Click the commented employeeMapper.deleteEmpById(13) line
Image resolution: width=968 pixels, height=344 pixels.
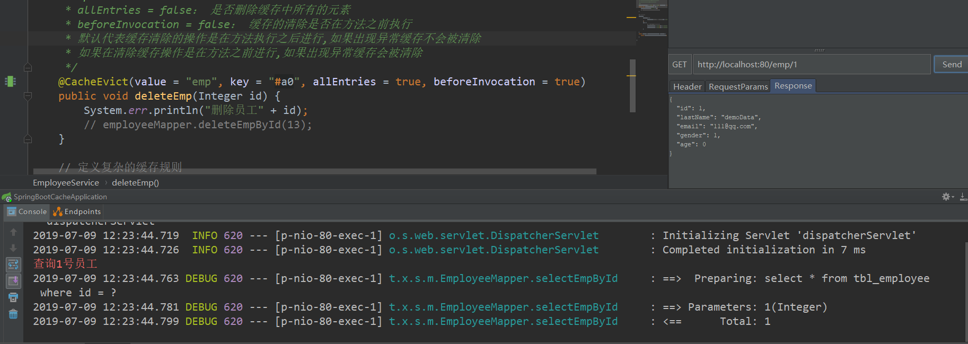pos(198,125)
